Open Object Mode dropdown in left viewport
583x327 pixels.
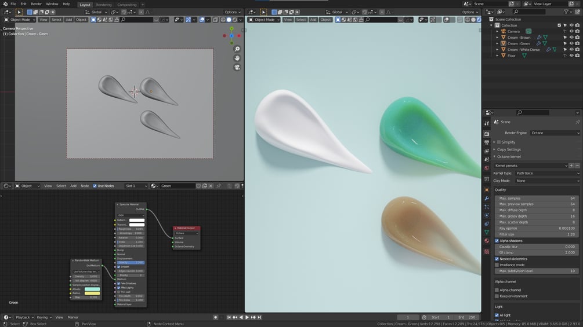(x=20, y=20)
